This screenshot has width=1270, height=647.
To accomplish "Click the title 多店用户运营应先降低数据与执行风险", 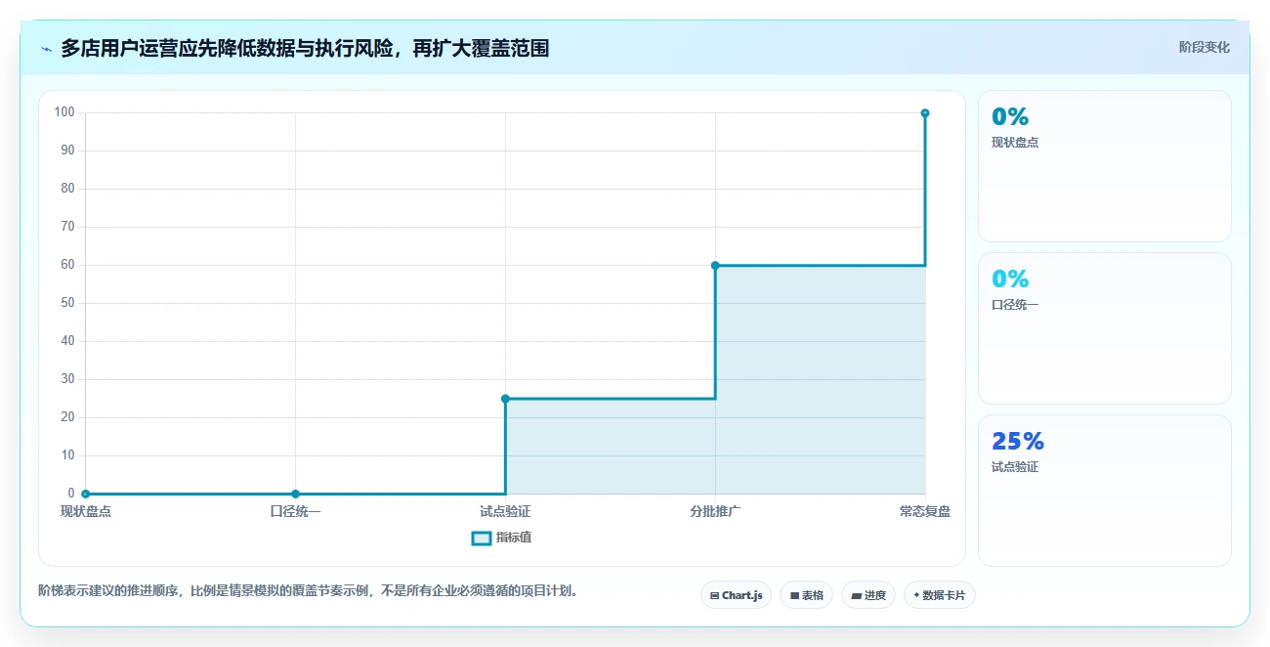I will tap(304, 48).
